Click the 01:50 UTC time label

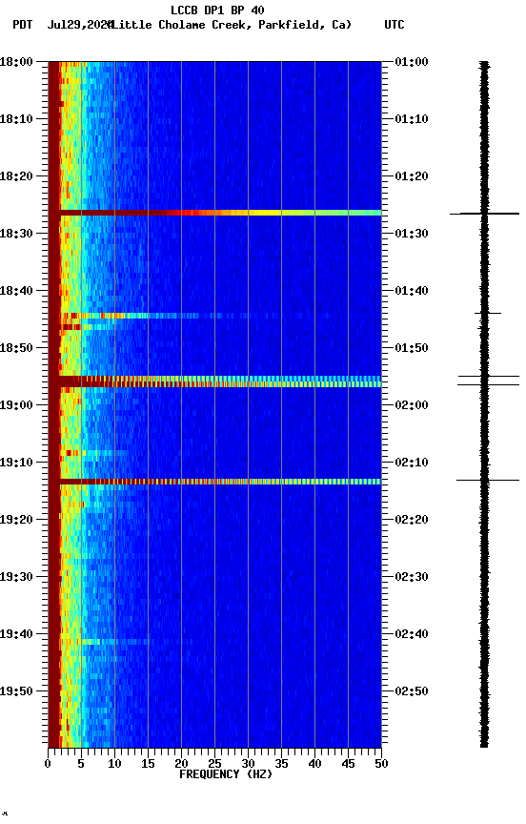(412, 348)
